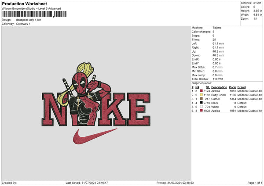264x186 pixels.
Task: Click the Max Stitch value '6.7 mm'
Action: 217,67
